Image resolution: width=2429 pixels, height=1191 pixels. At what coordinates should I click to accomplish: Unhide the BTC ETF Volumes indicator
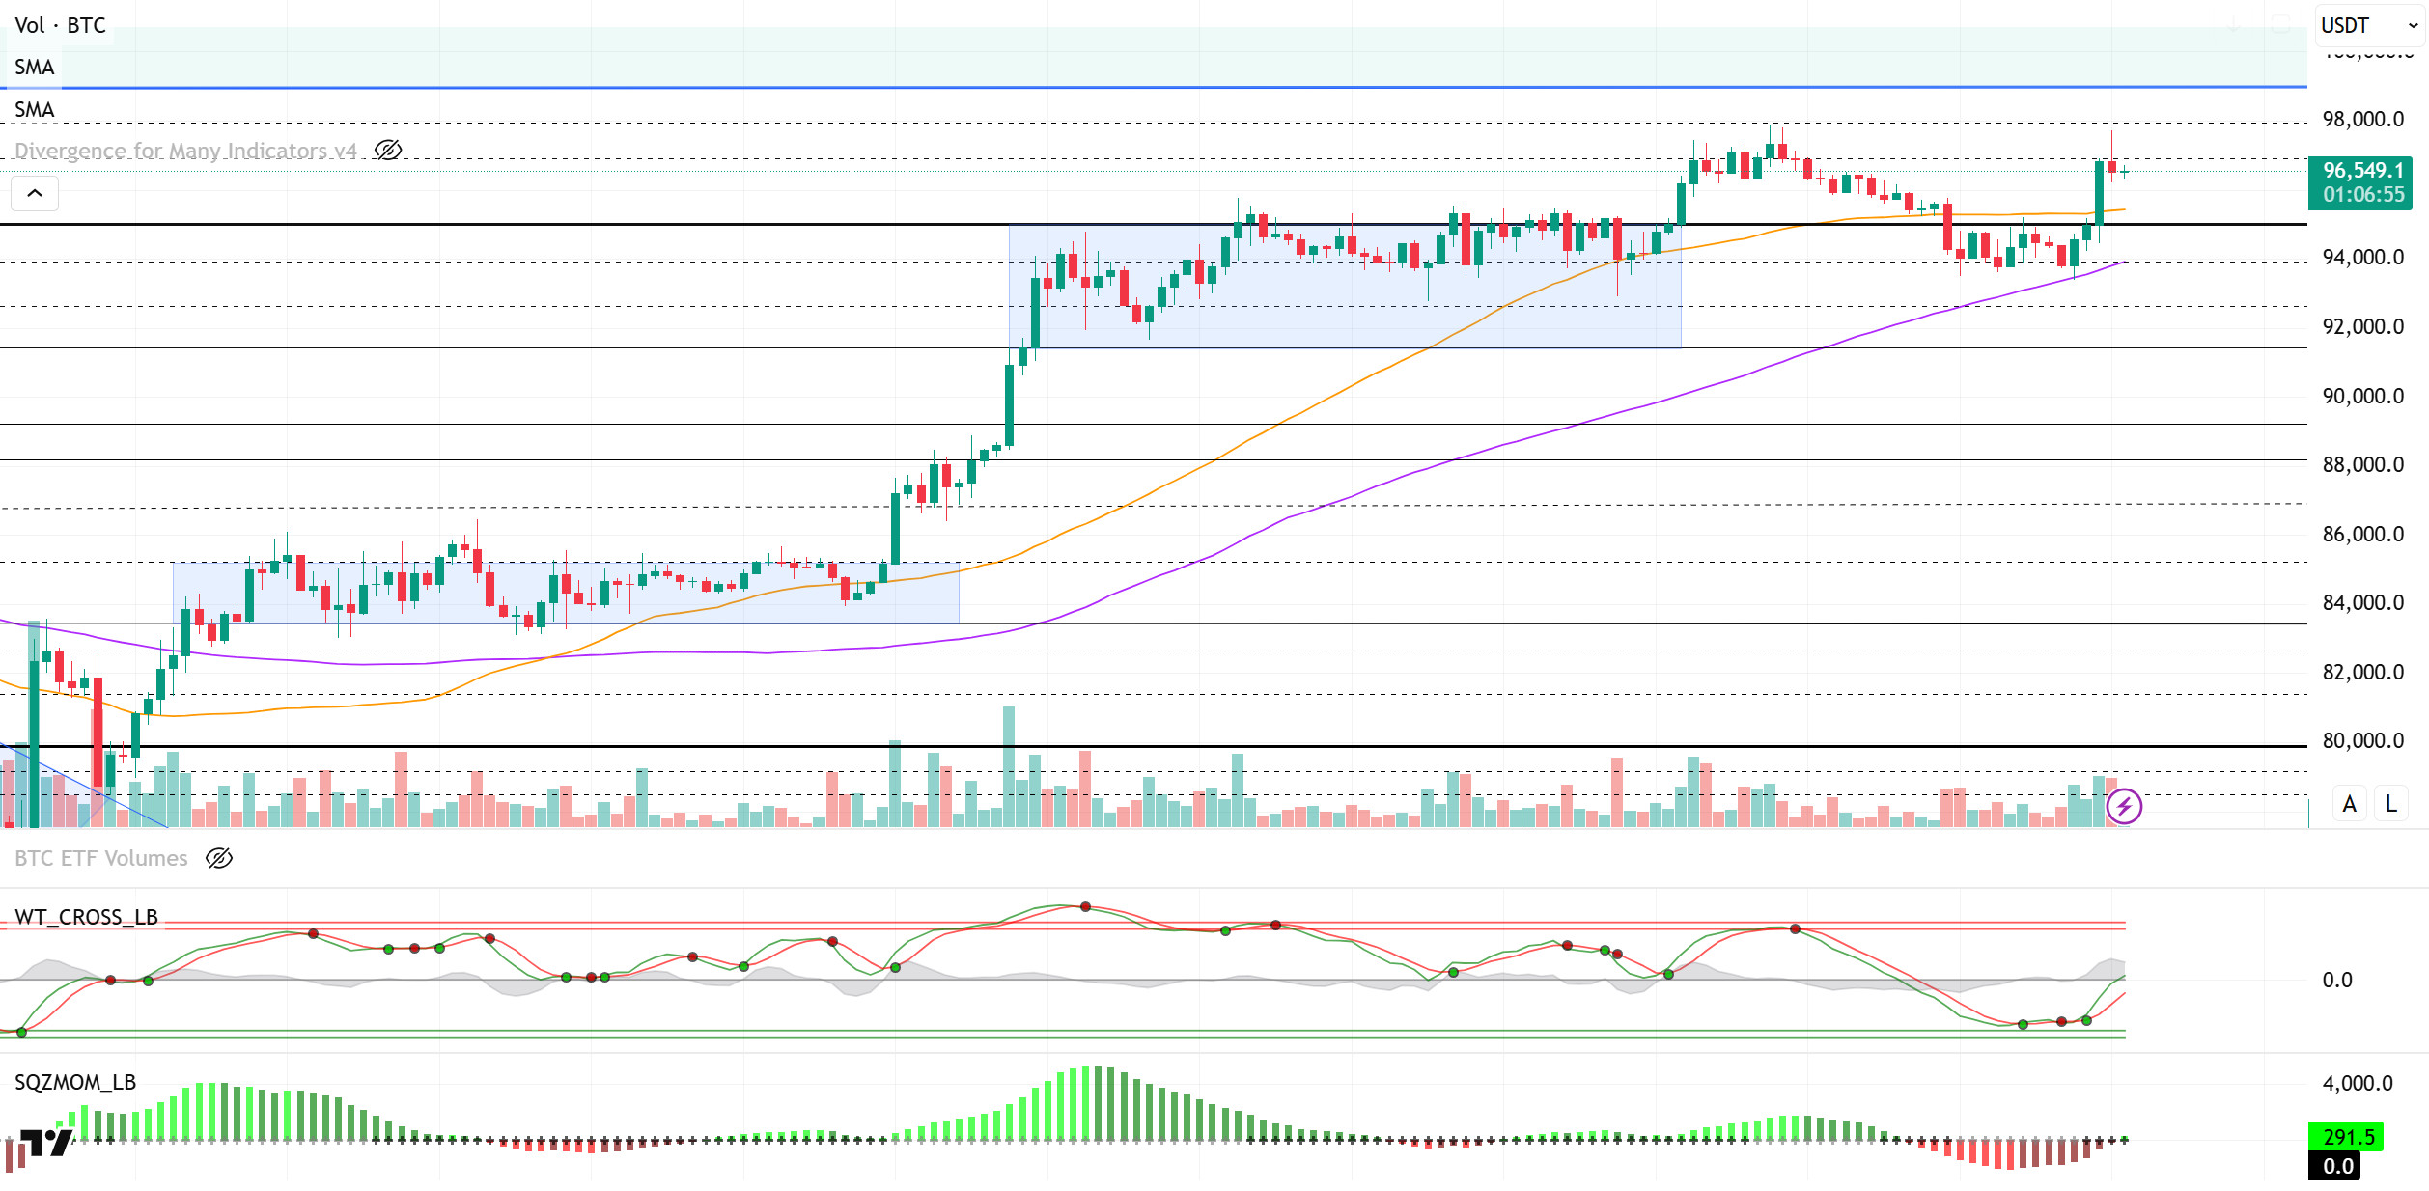click(219, 858)
